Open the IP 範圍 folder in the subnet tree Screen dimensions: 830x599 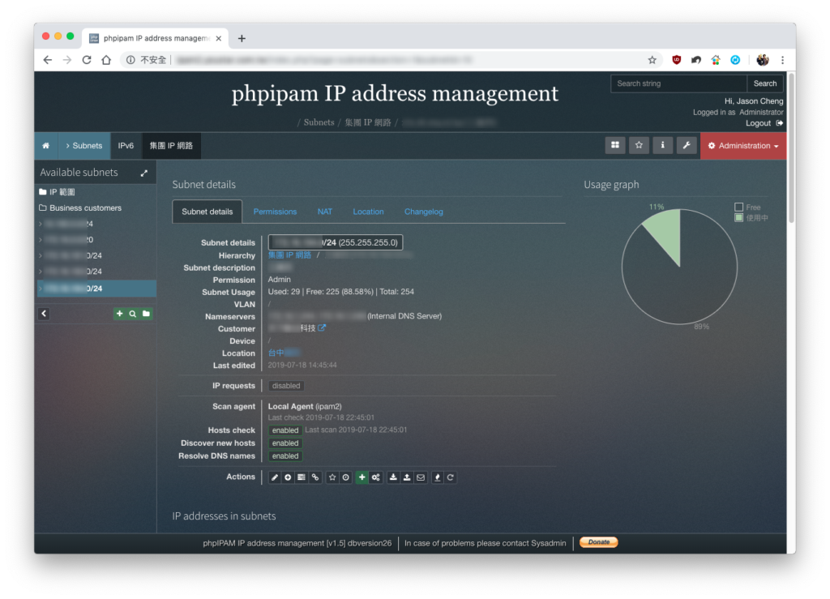point(58,192)
